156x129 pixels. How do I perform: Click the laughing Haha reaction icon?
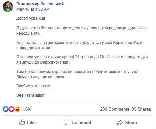click(x=17, y=109)
